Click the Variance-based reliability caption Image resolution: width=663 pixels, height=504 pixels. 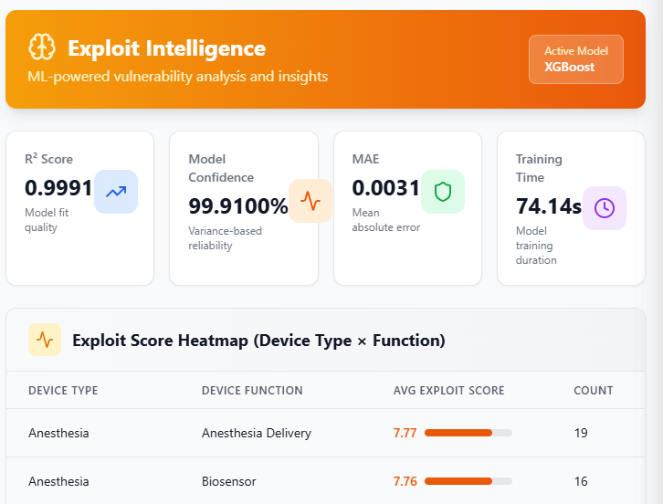[225, 238]
